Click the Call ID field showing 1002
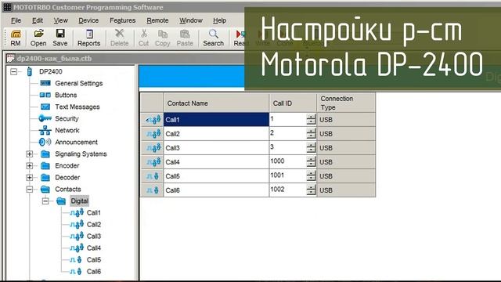The image size is (501, 282). pos(288,190)
